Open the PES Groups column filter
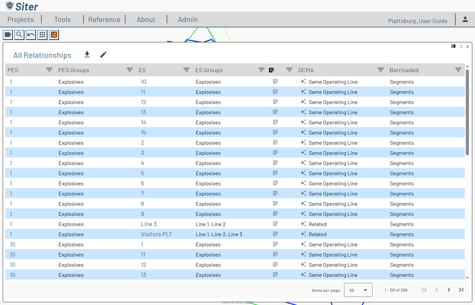Screen dimensions: 475x305 click(x=130, y=70)
